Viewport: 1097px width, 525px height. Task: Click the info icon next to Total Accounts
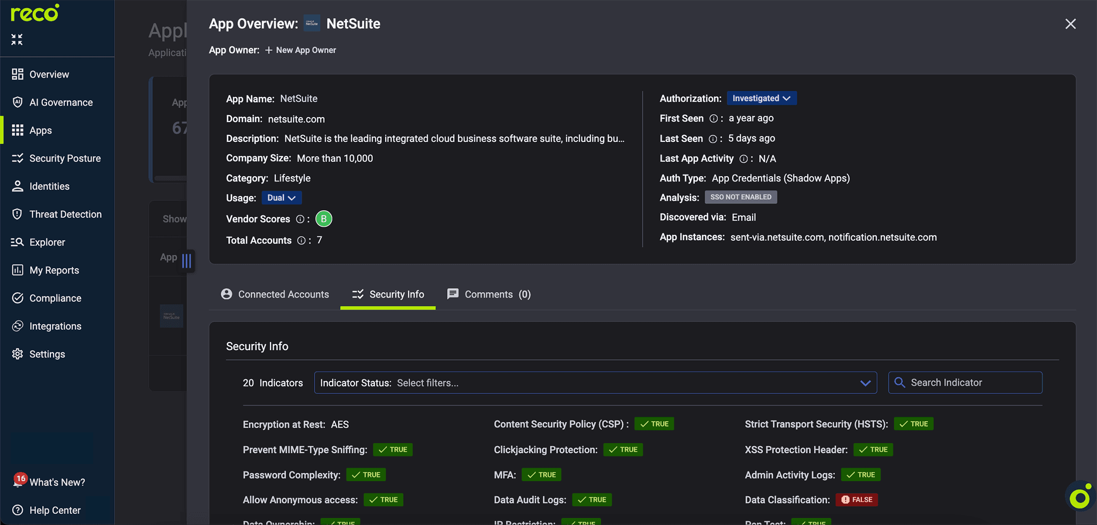302,241
